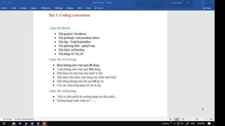Open the Action Center notifications icon
Image resolution: width=225 pixels, height=126 pixels.
[x=209, y=124]
